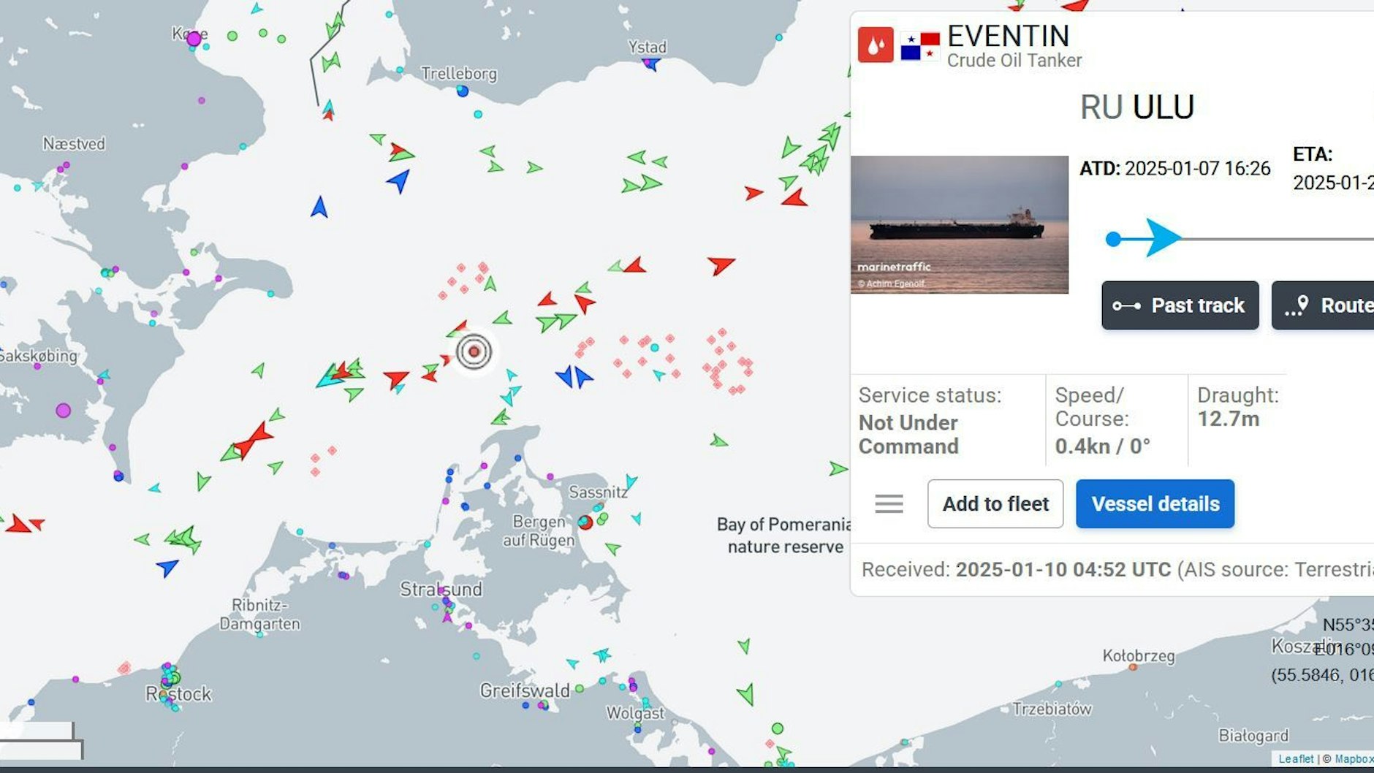The width and height of the screenshot is (1374, 773).
Task: Click the Not Under Command status
Action: coord(908,434)
